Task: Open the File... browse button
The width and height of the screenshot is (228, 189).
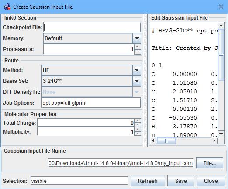Action: point(210,163)
